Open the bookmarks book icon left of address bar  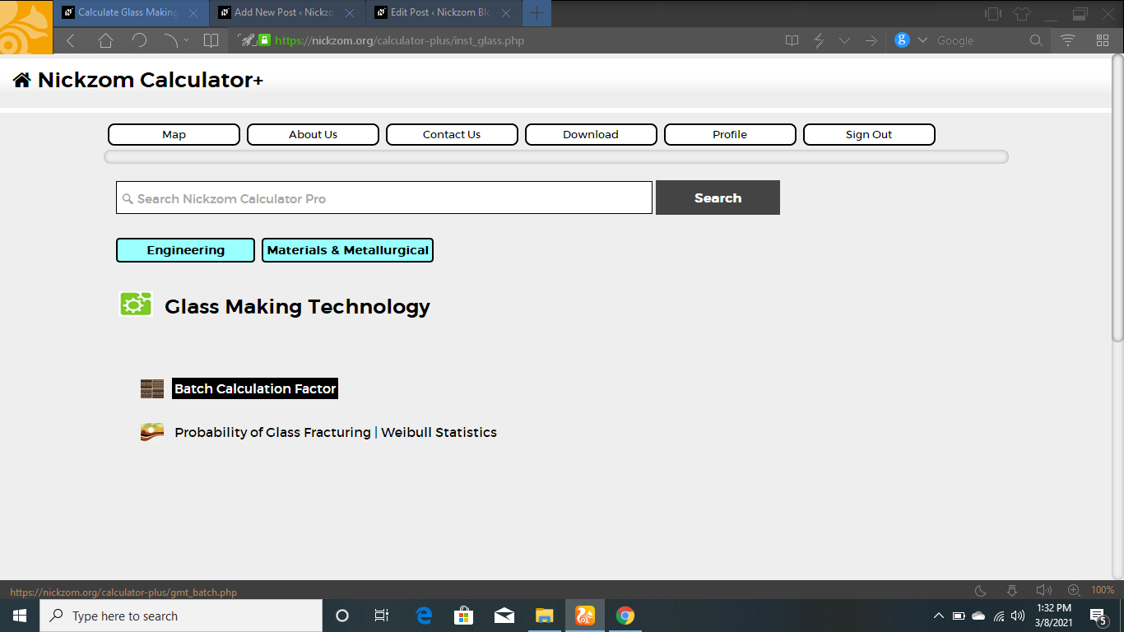pos(211,40)
